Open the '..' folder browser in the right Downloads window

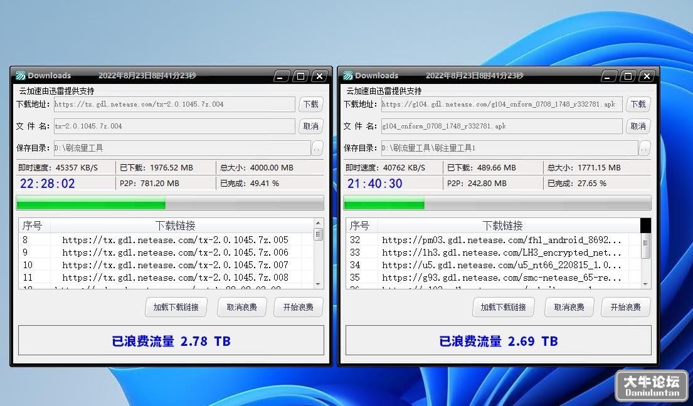pos(644,148)
